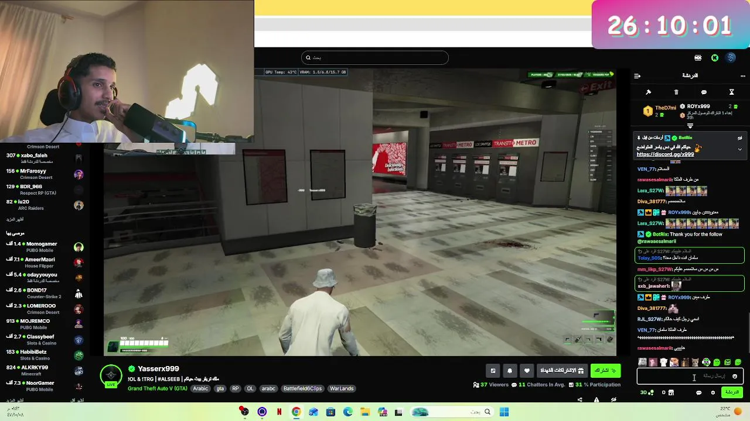
Task: Focus the top search bar
Action: [x=375, y=57]
